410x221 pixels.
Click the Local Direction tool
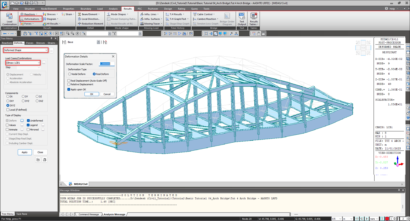click(89, 19)
